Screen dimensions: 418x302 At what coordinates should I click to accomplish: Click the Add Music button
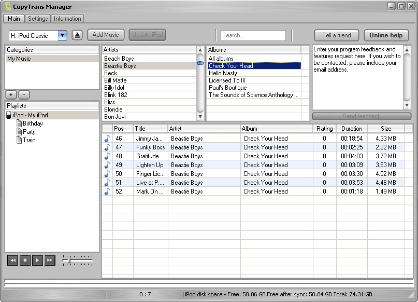106,35
